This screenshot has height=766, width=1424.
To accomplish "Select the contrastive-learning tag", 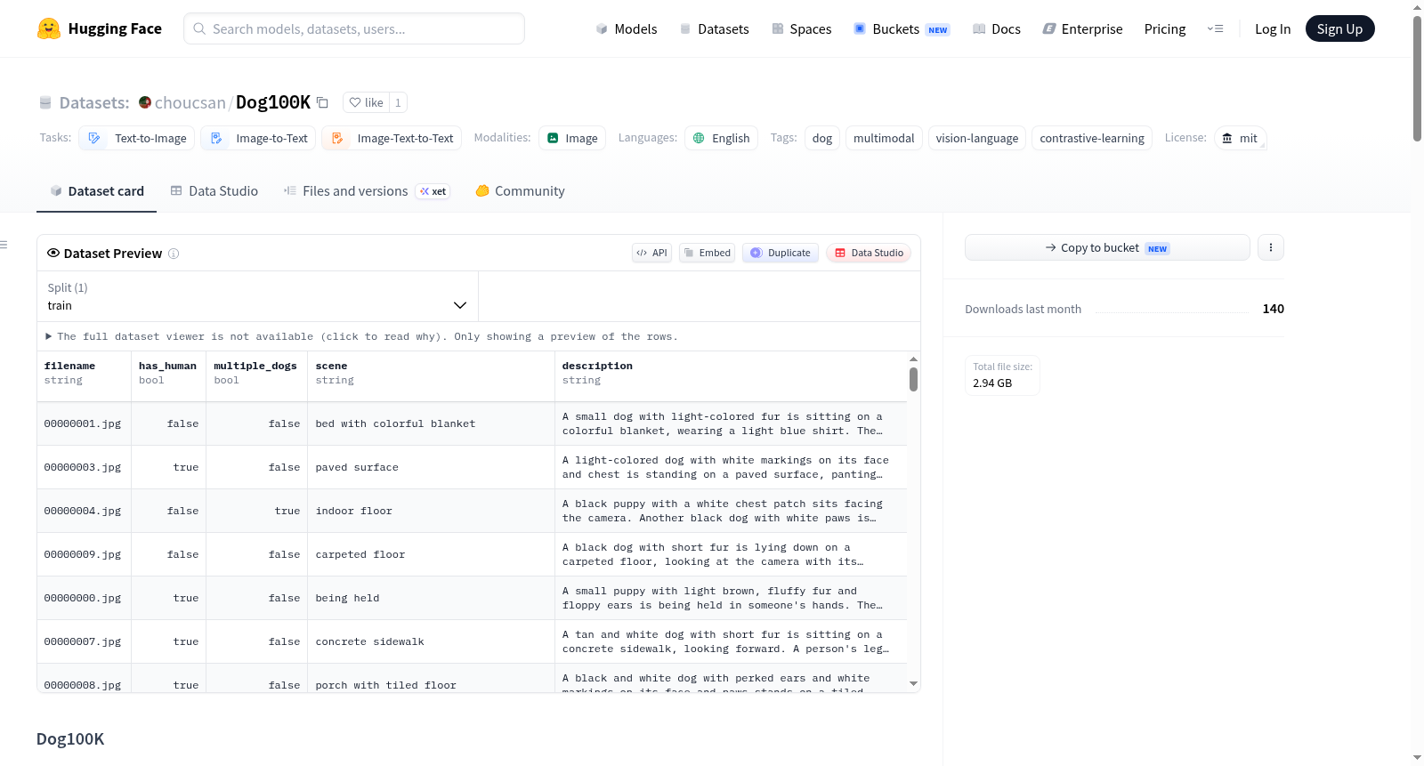I will [1092, 138].
